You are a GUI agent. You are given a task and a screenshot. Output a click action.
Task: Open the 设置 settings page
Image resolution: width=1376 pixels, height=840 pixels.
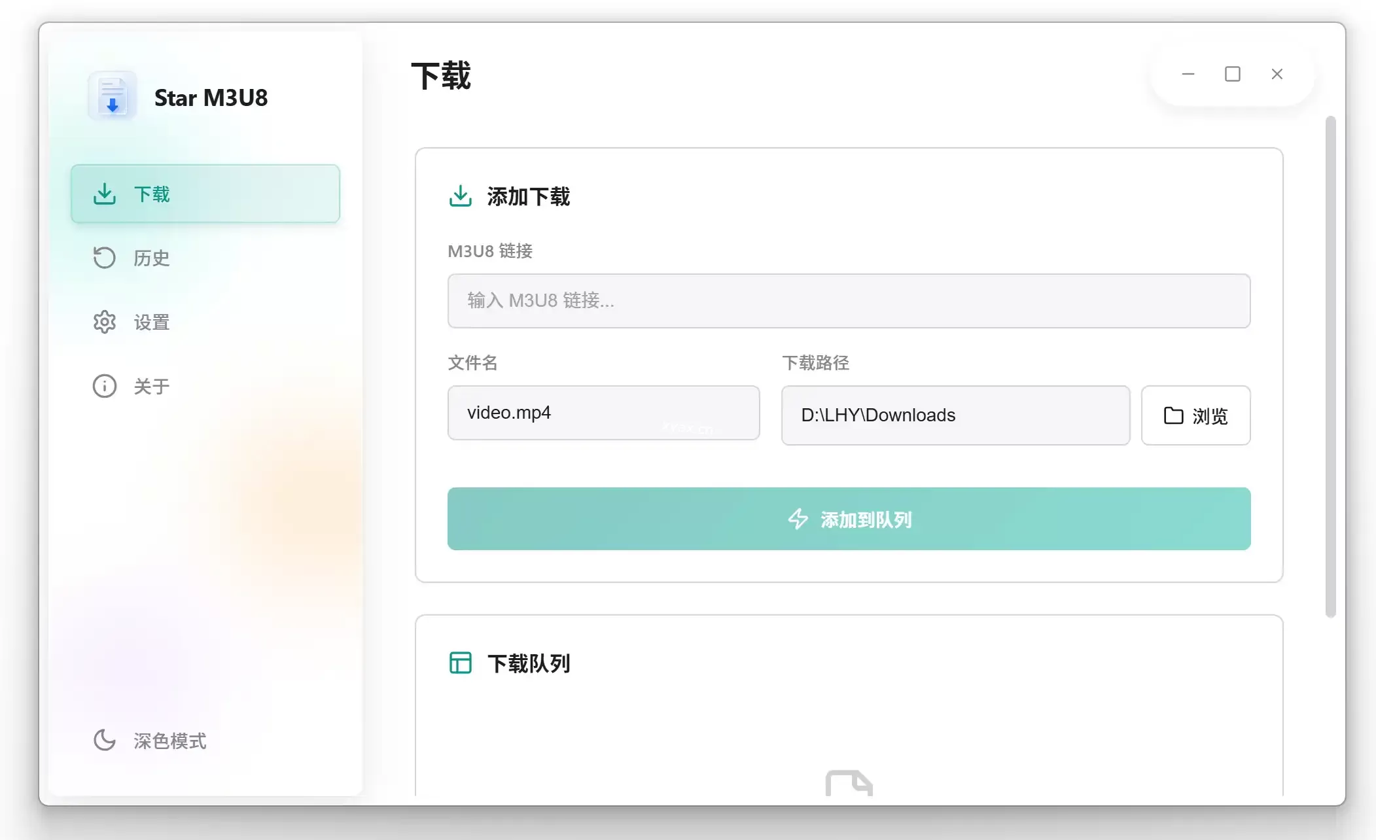click(x=152, y=323)
